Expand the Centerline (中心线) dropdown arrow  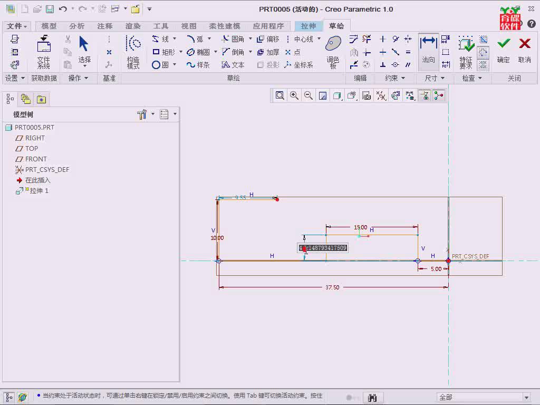point(319,39)
